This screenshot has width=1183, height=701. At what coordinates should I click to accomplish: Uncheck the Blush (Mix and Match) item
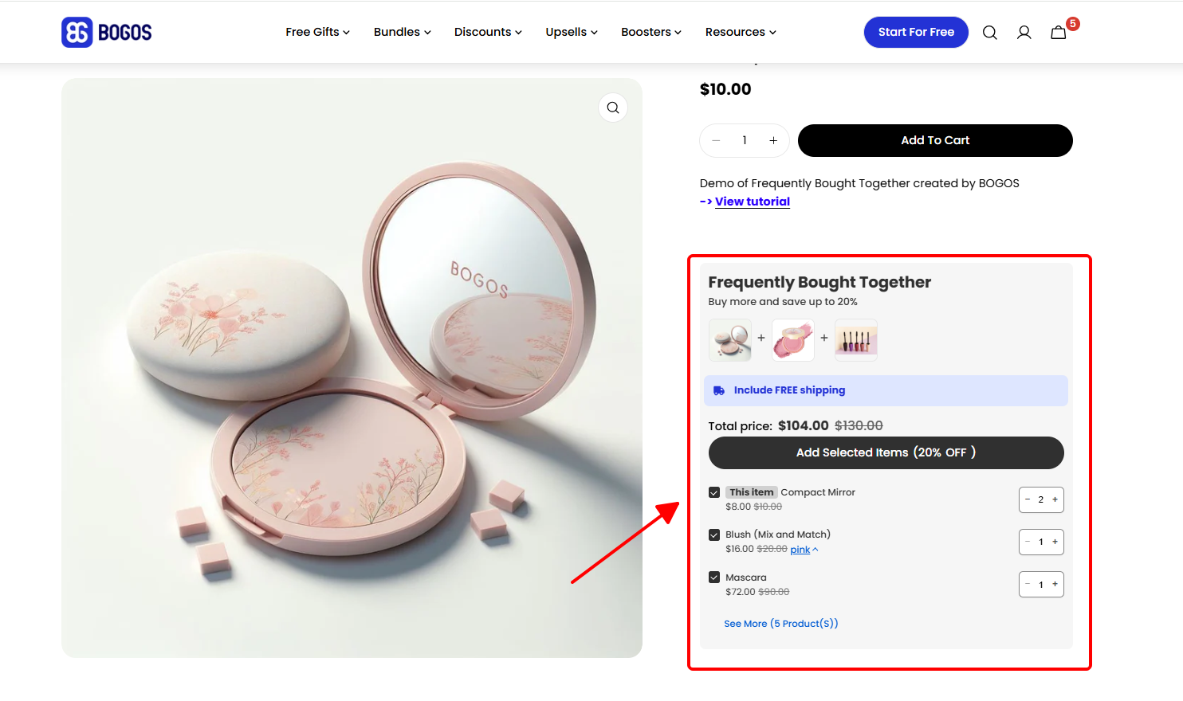714,535
